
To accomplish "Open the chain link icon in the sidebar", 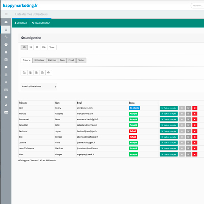I will pos(6,37).
